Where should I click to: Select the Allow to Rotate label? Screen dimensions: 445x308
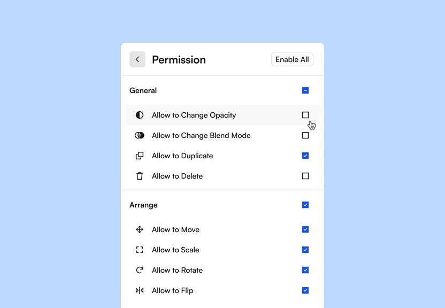pos(178,270)
